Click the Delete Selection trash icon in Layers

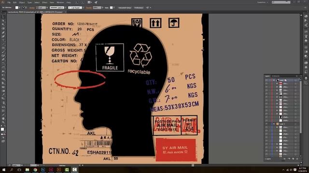297,159
